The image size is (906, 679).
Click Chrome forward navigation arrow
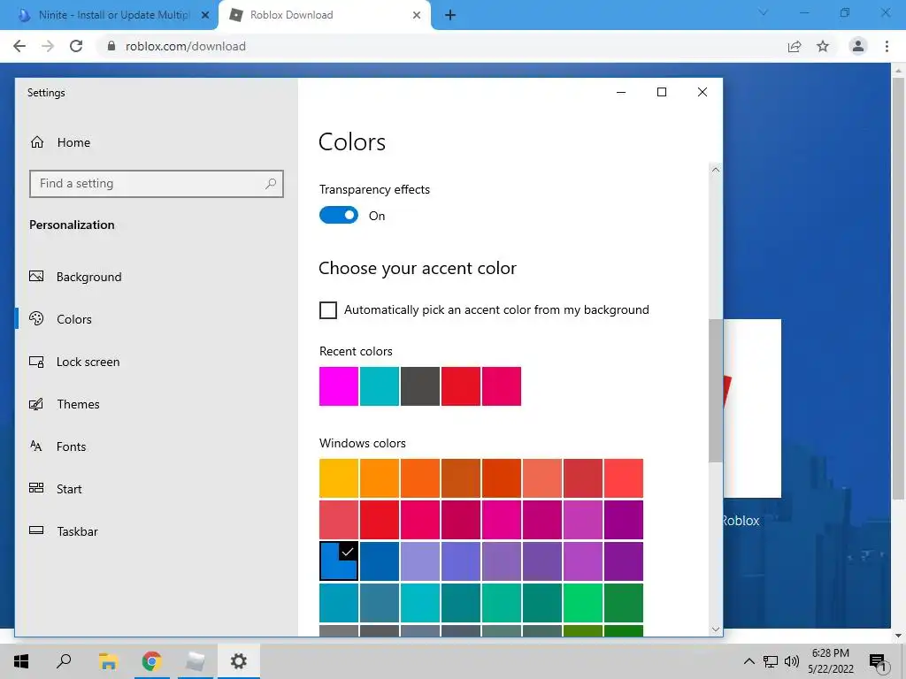coord(48,46)
